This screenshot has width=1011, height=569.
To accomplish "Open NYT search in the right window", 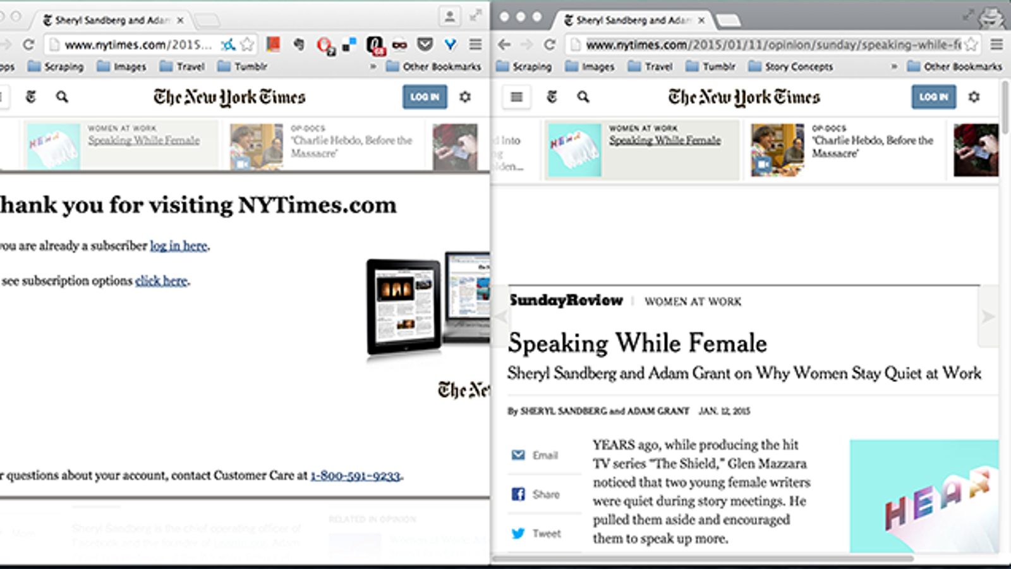I will [583, 97].
